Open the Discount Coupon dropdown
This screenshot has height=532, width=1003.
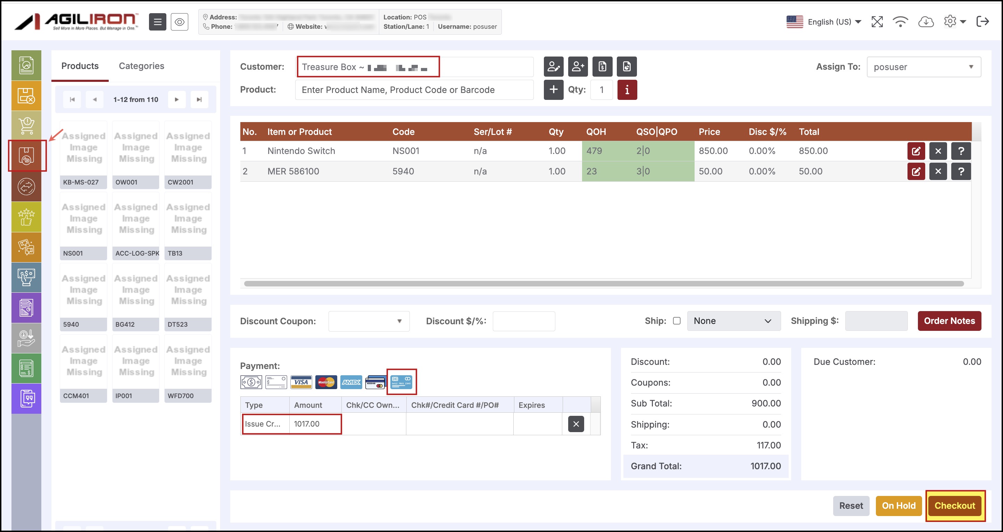click(x=369, y=321)
